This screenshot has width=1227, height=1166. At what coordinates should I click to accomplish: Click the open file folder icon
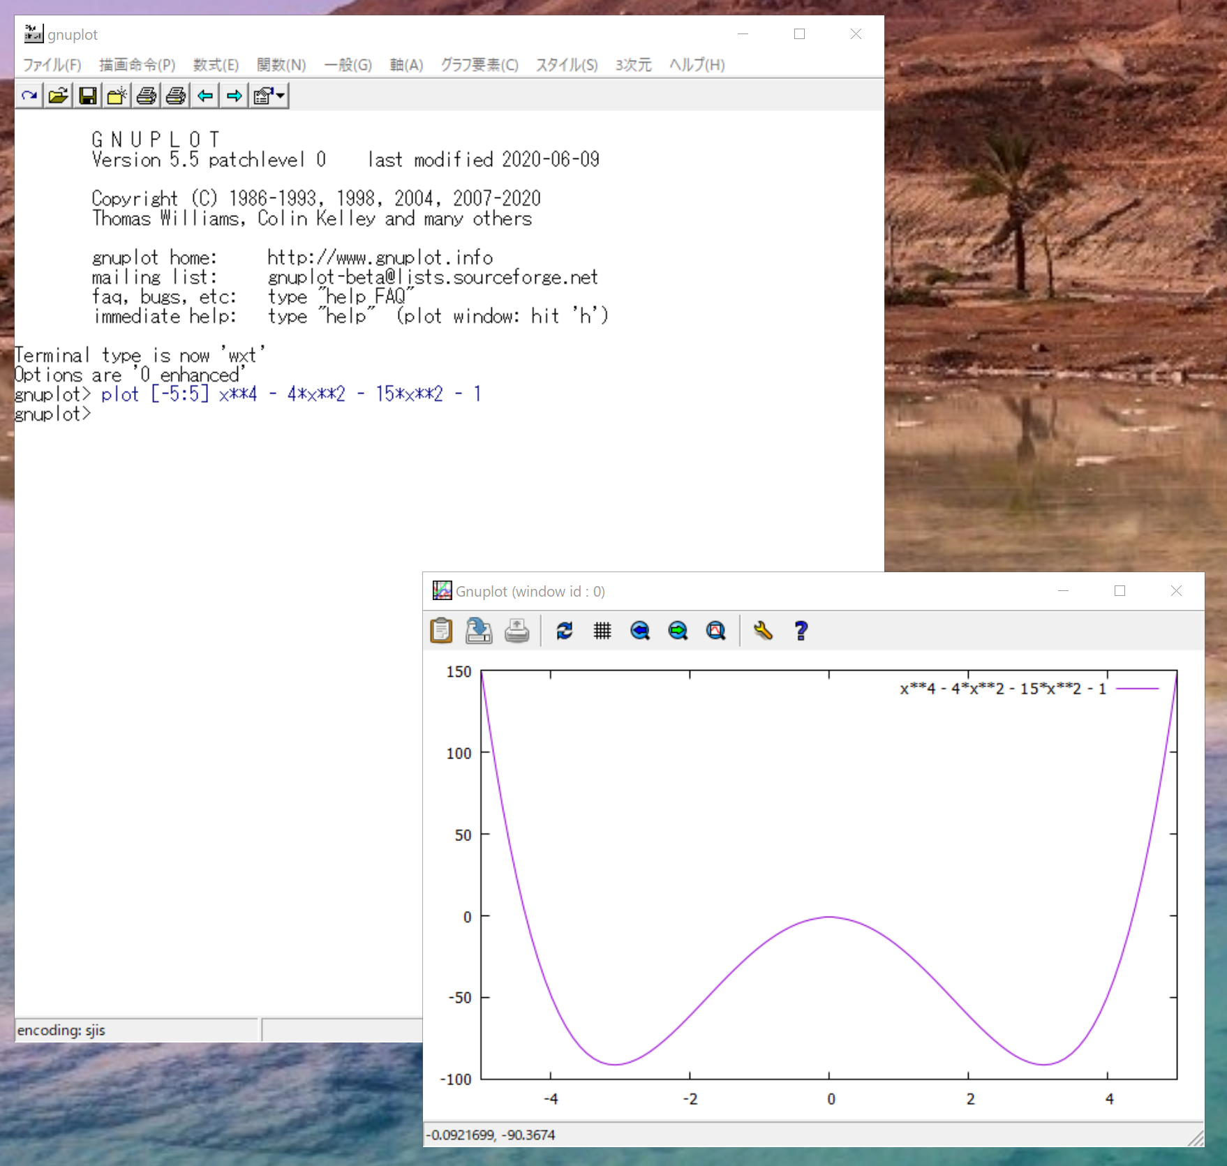[59, 96]
